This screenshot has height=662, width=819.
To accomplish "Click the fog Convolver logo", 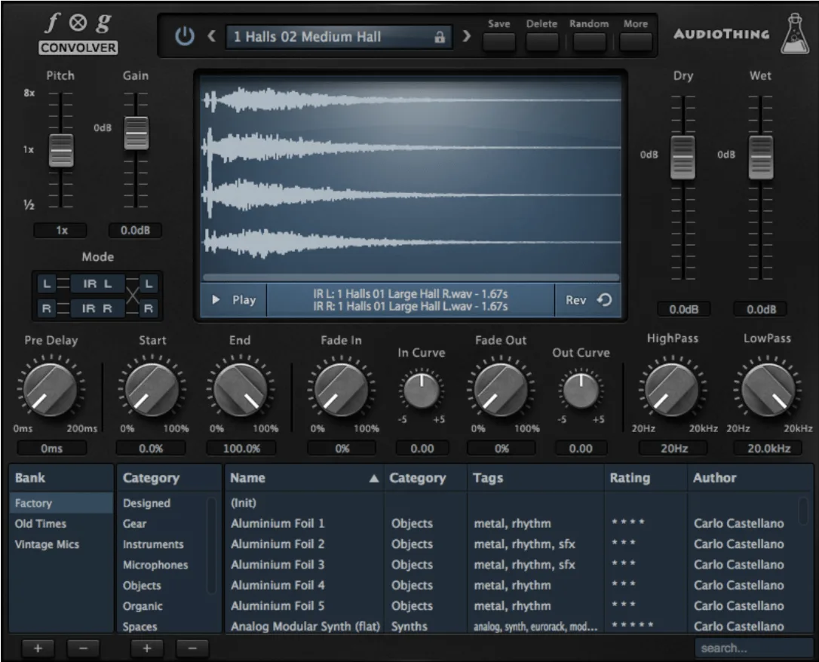I will pyautogui.click(x=78, y=33).
